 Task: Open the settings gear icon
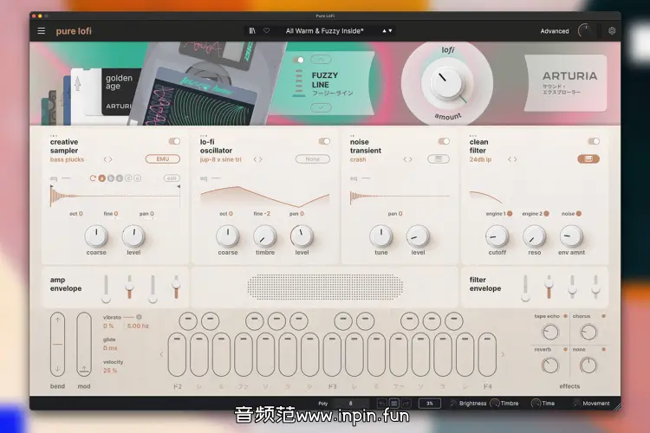[612, 31]
